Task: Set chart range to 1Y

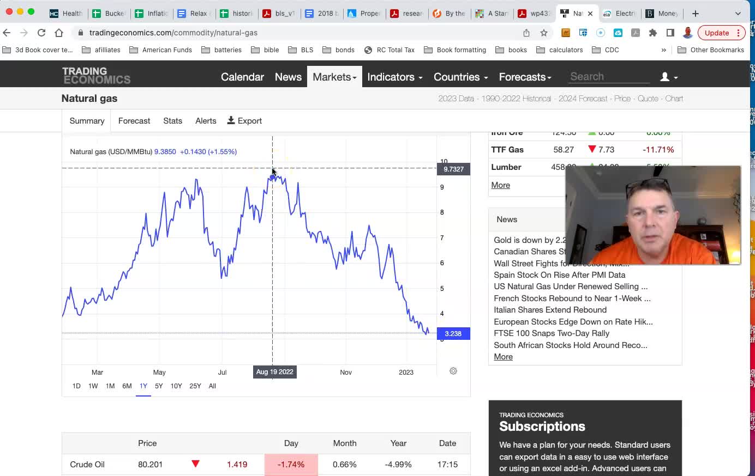Action: [x=143, y=386]
